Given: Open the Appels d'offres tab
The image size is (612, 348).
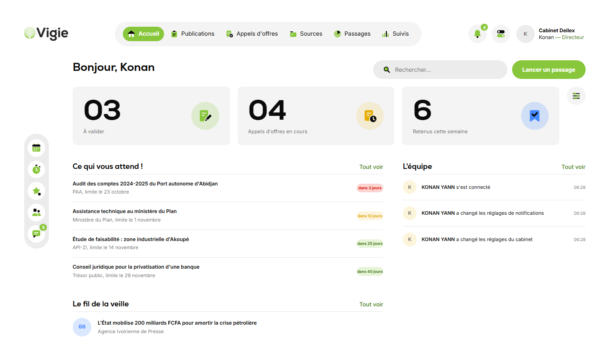Looking at the screenshot, I should pos(252,34).
